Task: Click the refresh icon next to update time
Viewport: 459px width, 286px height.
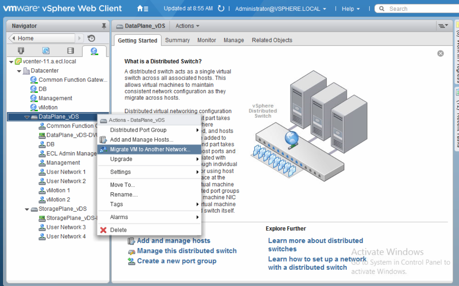Action: (x=221, y=8)
